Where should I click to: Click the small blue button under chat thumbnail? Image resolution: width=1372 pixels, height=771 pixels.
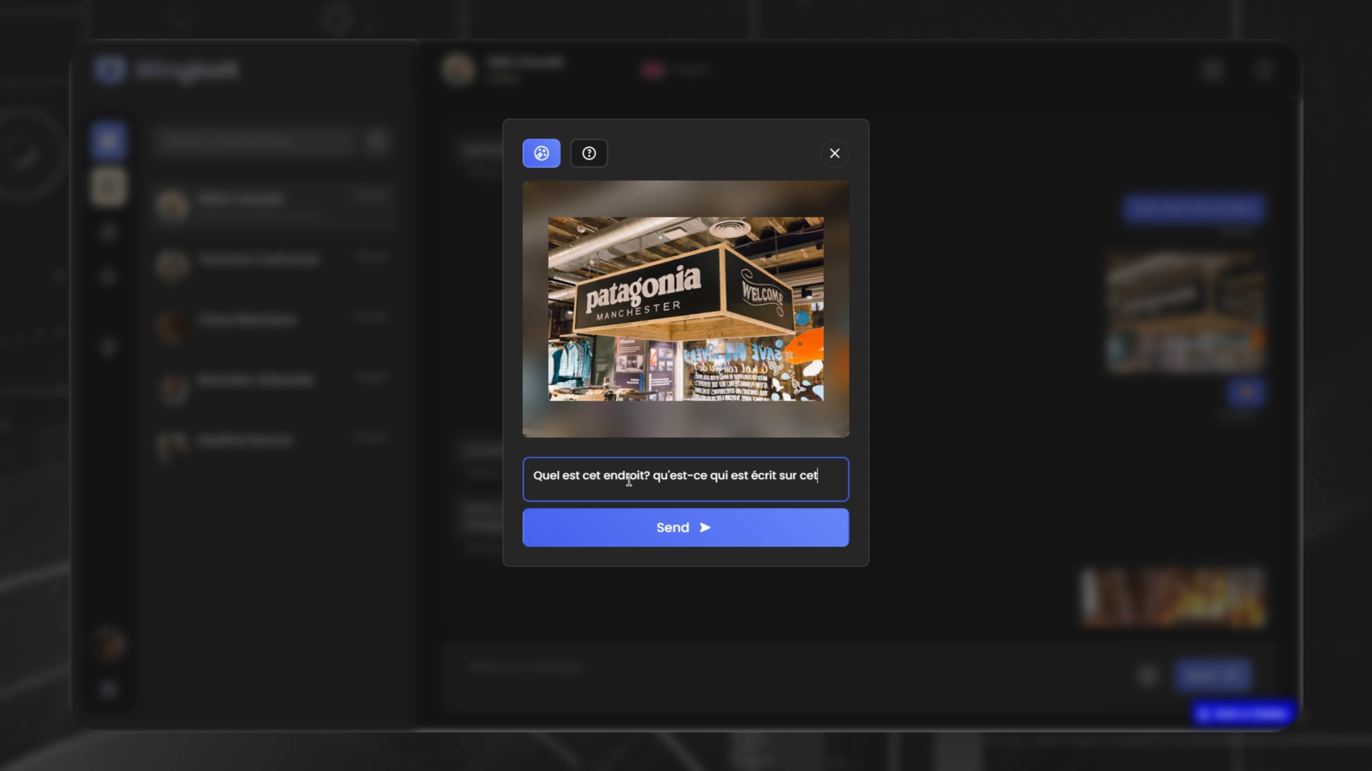pyautogui.click(x=1246, y=392)
